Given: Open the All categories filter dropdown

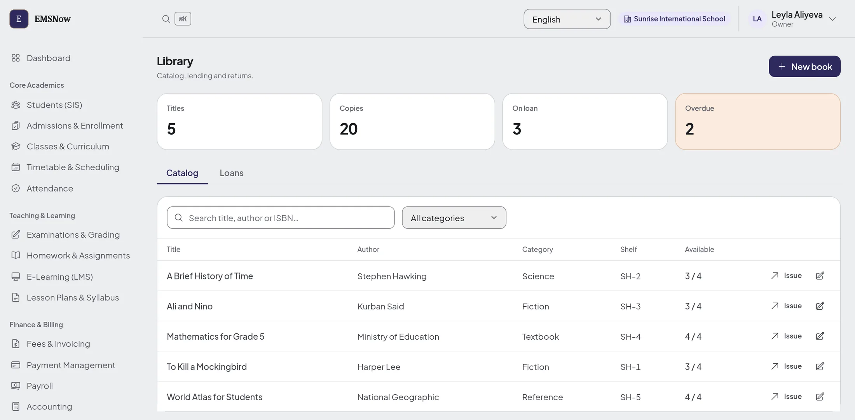Looking at the screenshot, I should 454,218.
